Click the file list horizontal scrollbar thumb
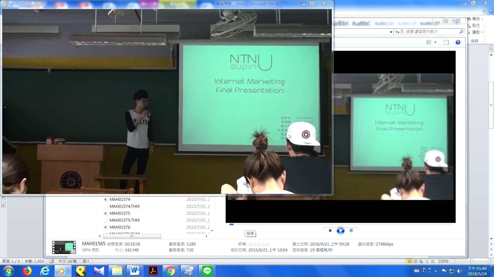Screen dimensions: 494x277 click(132, 236)
